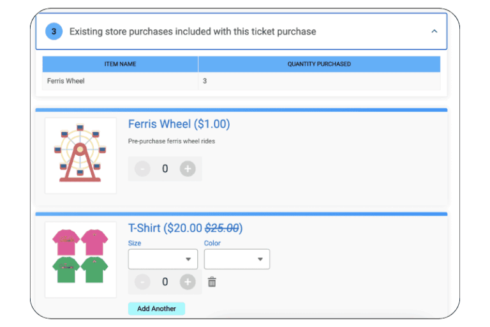Increase Ferris Wheel quantity with plus button
This screenshot has width=490, height=327.
[187, 169]
